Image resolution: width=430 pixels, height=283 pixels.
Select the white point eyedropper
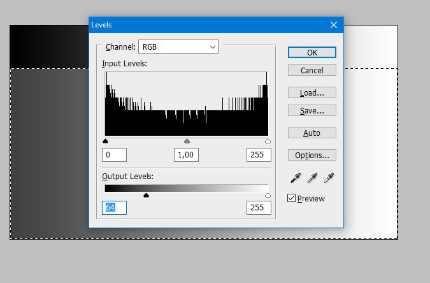point(329,178)
